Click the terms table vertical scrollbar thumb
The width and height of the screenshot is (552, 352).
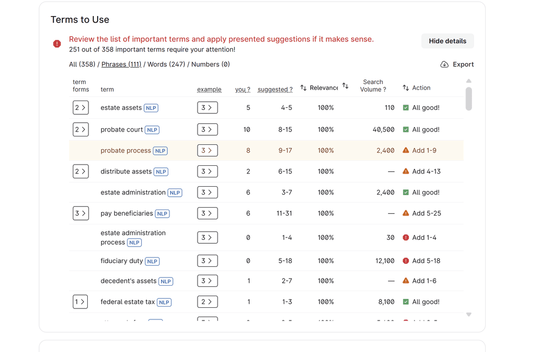469,99
